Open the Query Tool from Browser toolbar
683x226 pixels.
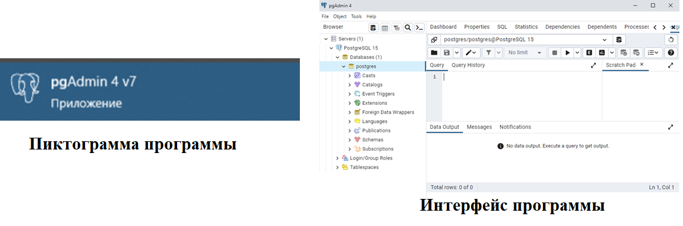[x=373, y=28]
